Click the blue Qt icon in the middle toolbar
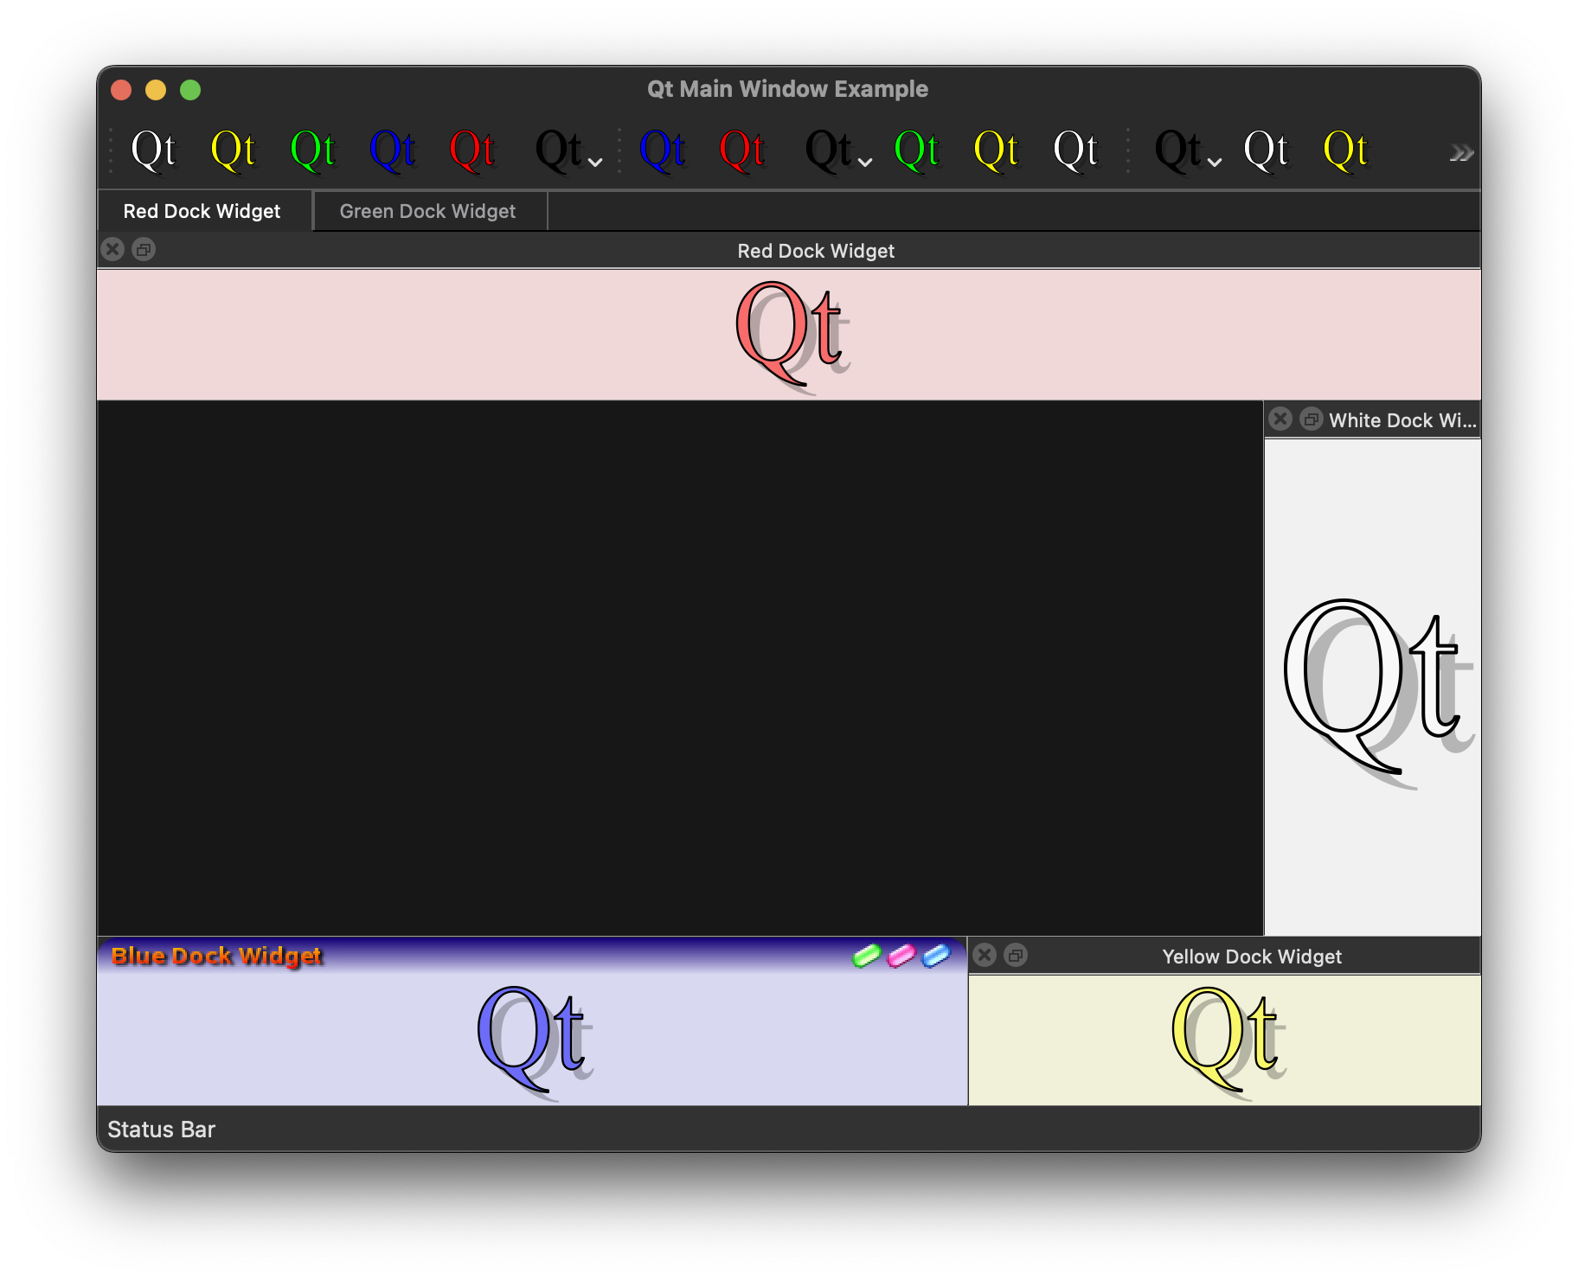This screenshot has height=1280, width=1578. (663, 150)
